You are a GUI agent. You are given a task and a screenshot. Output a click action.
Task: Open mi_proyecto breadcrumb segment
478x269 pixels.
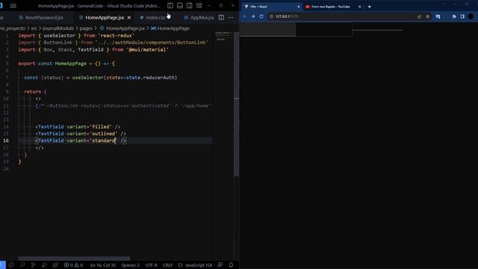tap(13, 28)
